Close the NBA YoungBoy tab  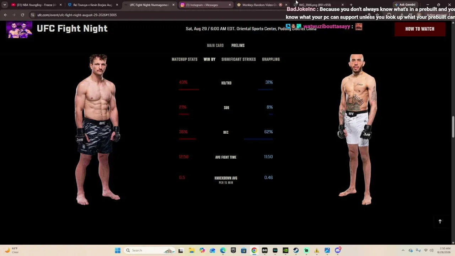(60, 5)
